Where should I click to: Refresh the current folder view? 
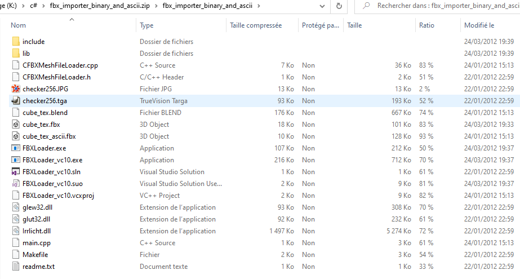[x=339, y=6]
